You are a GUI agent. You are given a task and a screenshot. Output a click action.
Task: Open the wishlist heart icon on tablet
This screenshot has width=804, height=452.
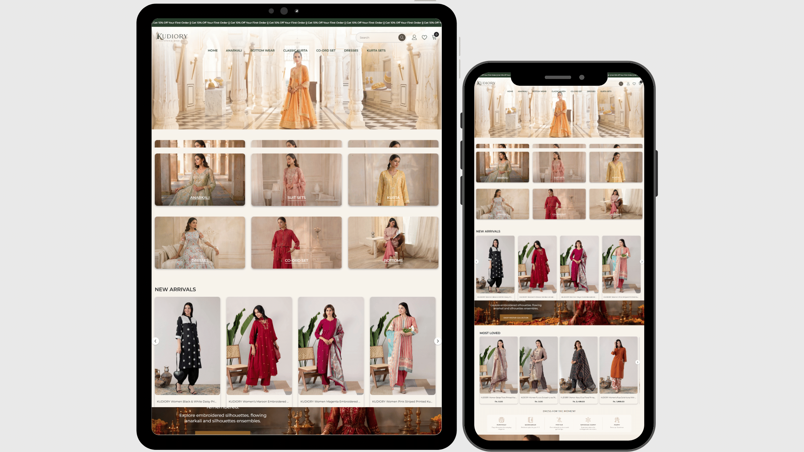[424, 37]
